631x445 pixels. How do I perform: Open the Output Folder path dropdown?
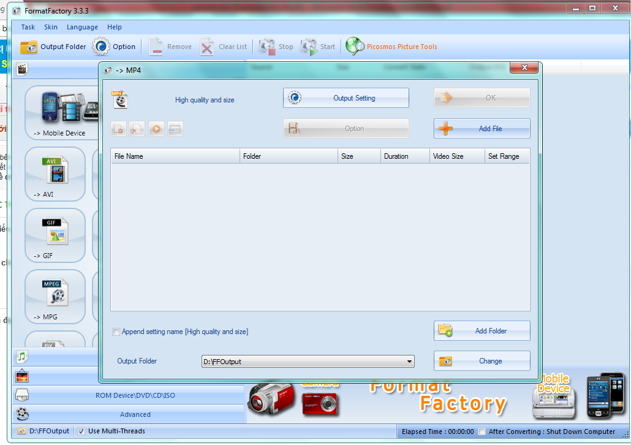coord(409,362)
